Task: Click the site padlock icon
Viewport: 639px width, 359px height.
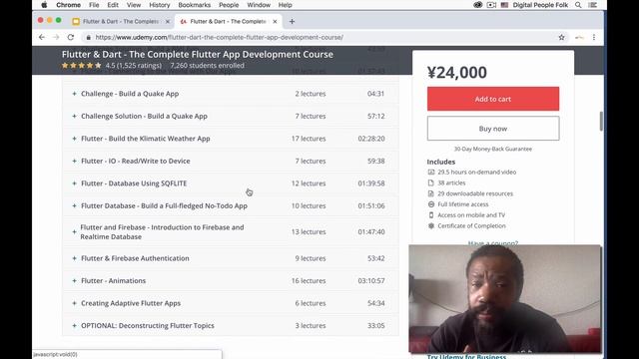Action: point(88,38)
